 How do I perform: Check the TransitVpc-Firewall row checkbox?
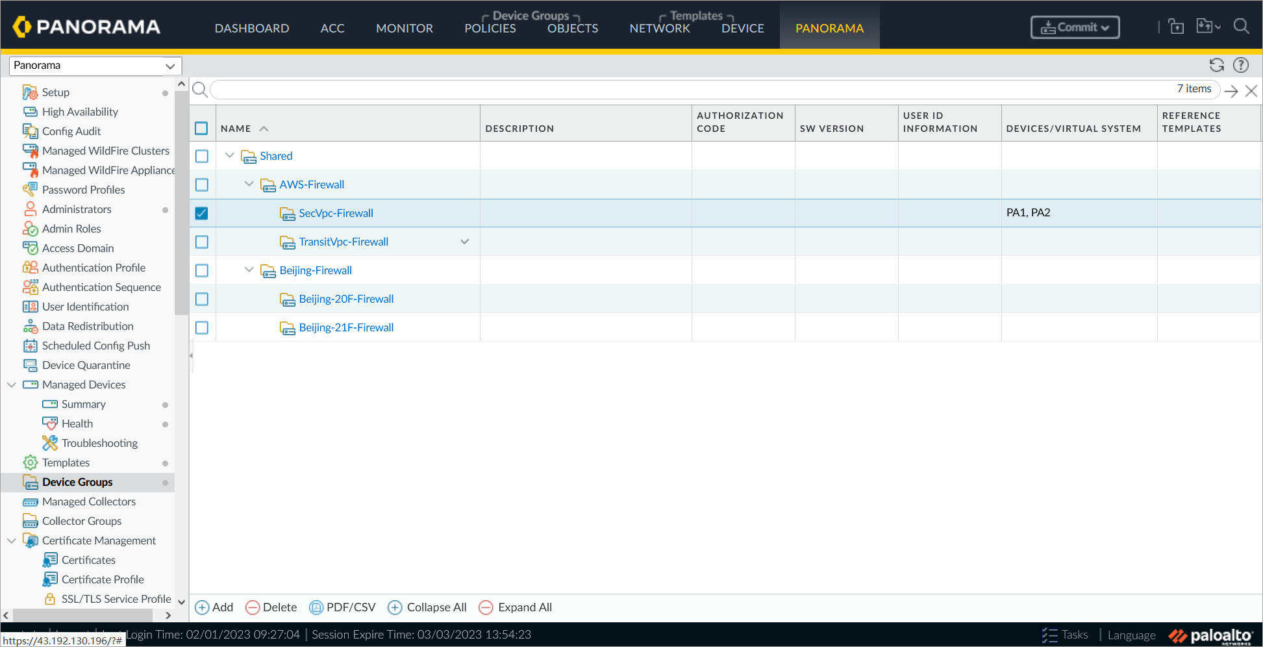coord(201,242)
